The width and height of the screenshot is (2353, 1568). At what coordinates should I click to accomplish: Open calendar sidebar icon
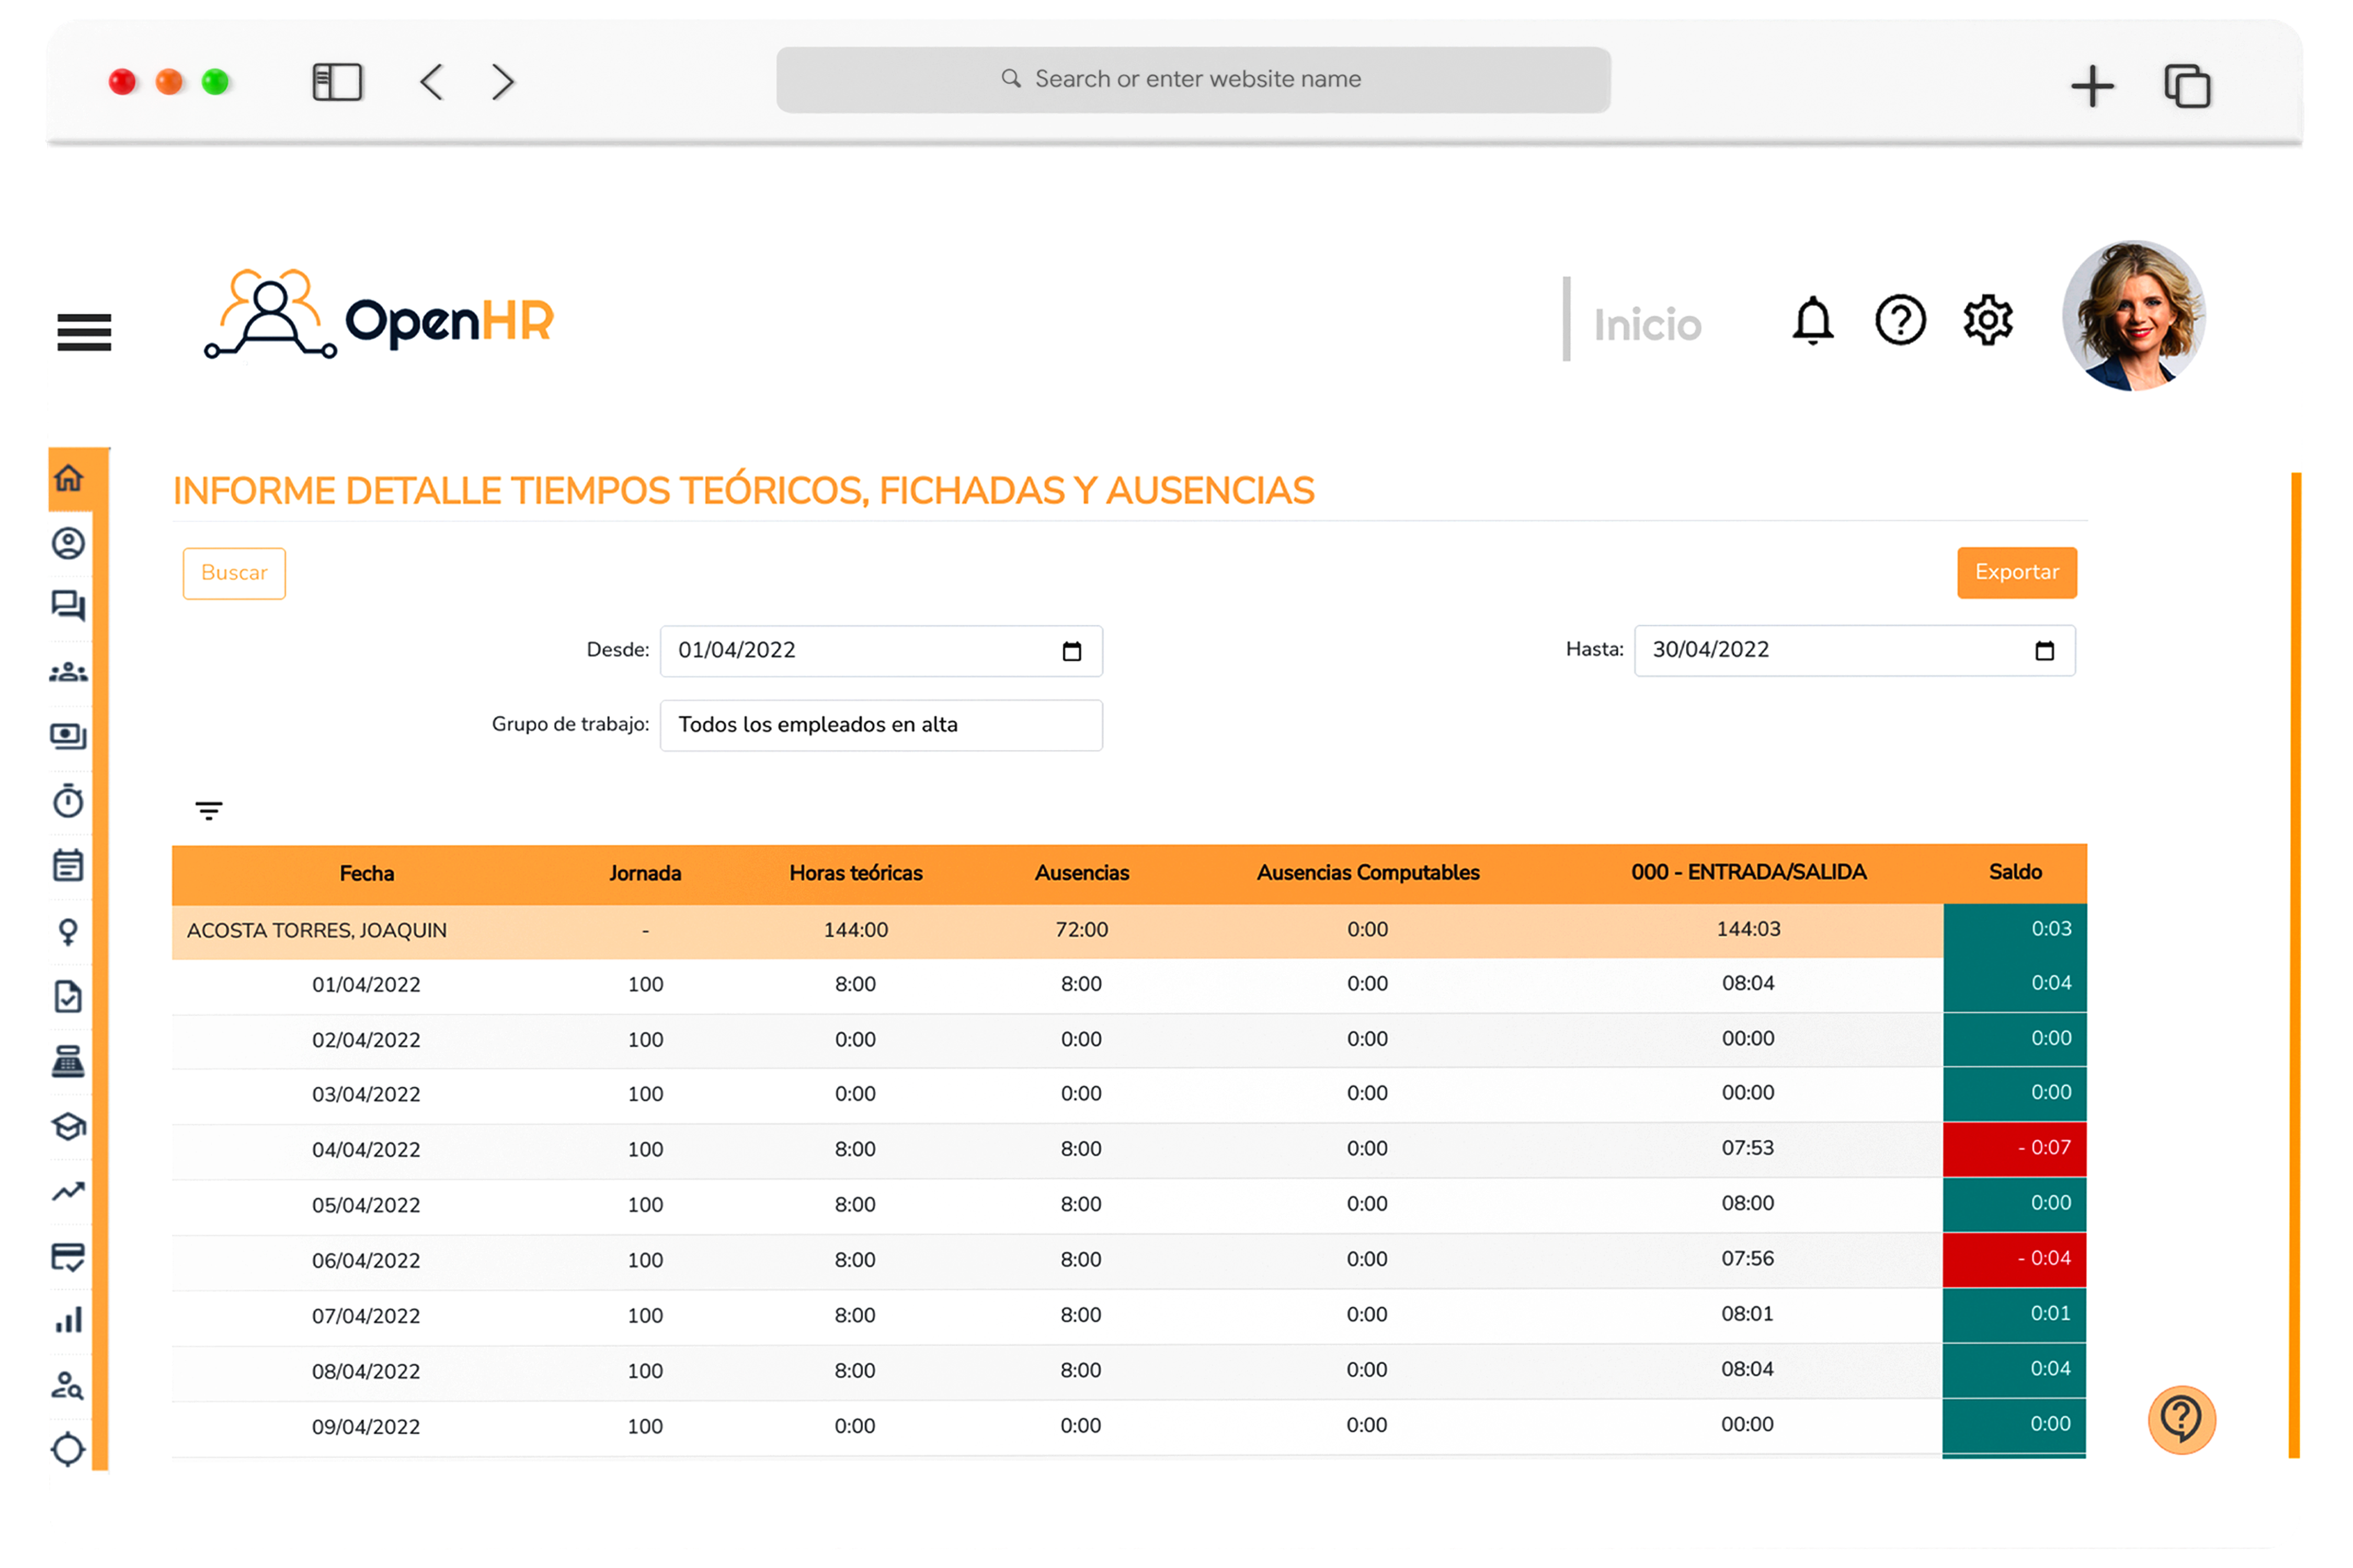point(68,865)
